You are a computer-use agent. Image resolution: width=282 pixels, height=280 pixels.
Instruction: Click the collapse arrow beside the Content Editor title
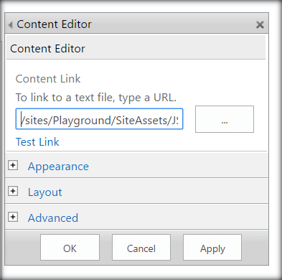click(x=10, y=24)
